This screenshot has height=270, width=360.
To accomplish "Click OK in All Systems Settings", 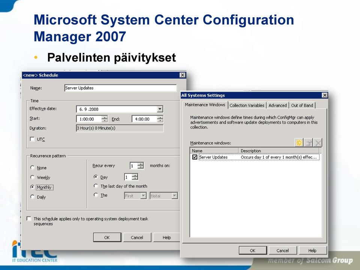I will 252,250.
